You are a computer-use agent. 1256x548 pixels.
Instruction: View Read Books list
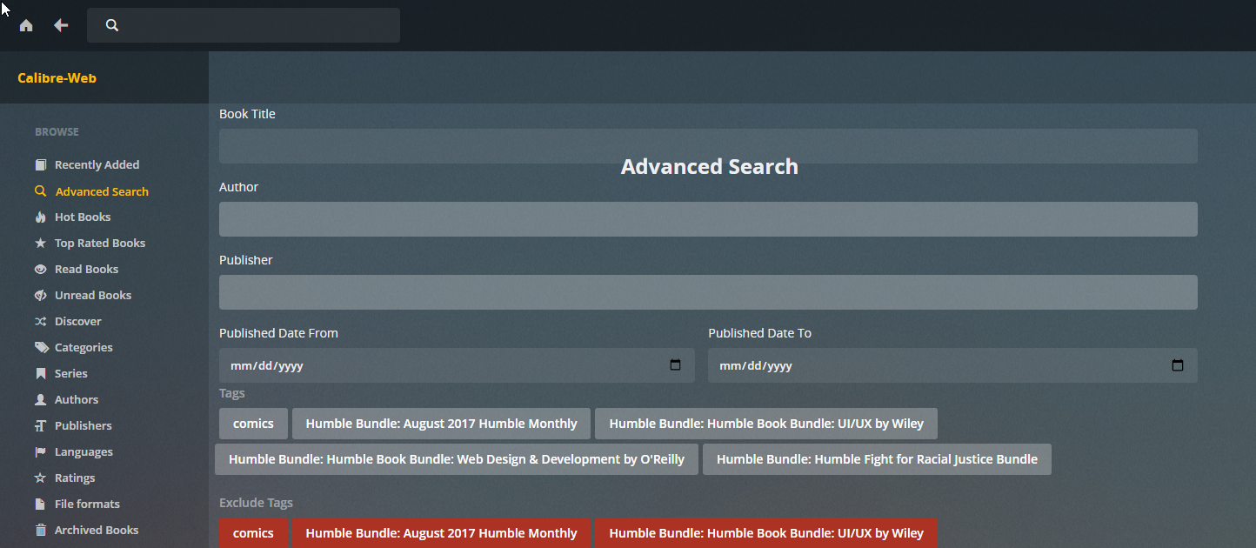pyautogui.click(x=85, y=269)
